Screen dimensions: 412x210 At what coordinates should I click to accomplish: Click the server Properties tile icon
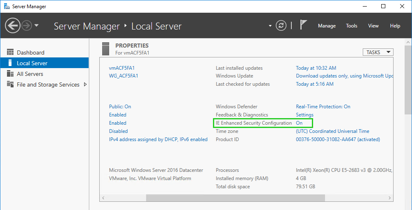pyautogui.click(x=106, y=48)
